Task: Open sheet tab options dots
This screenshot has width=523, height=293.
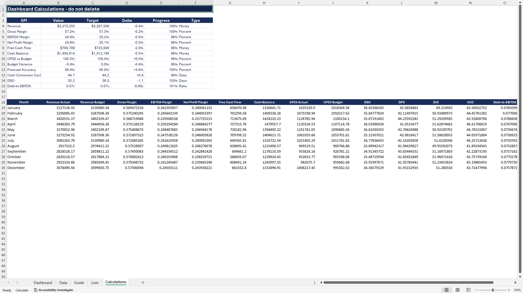Action: click(314, 283)
